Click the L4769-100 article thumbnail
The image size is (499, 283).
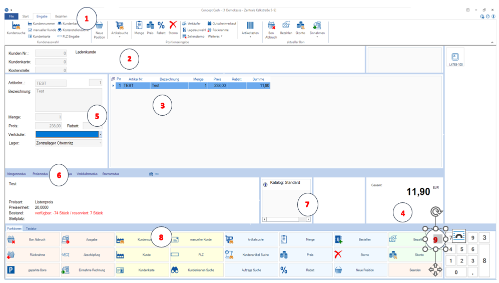455,58
